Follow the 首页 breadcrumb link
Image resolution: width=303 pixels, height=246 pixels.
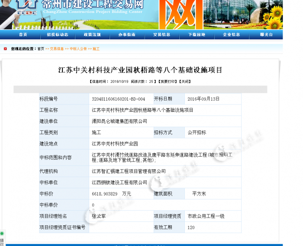click(x=41, y=49)
